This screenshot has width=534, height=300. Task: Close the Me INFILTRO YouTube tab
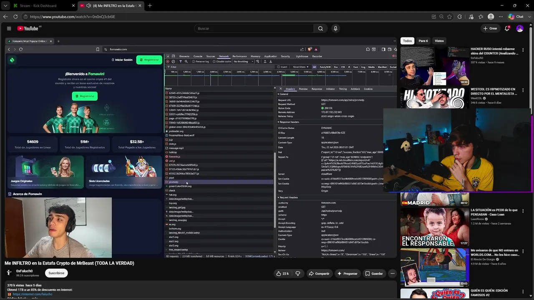[140, 5]
